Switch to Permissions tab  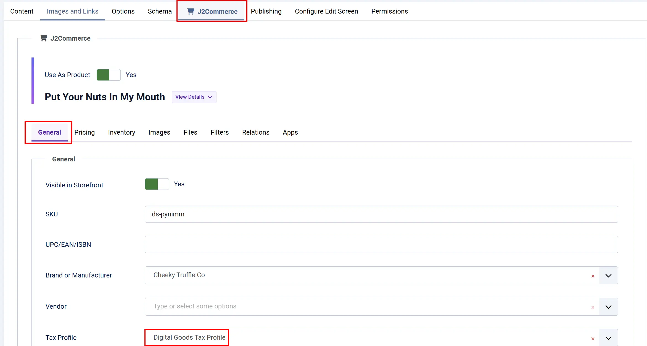click(390, 11)
